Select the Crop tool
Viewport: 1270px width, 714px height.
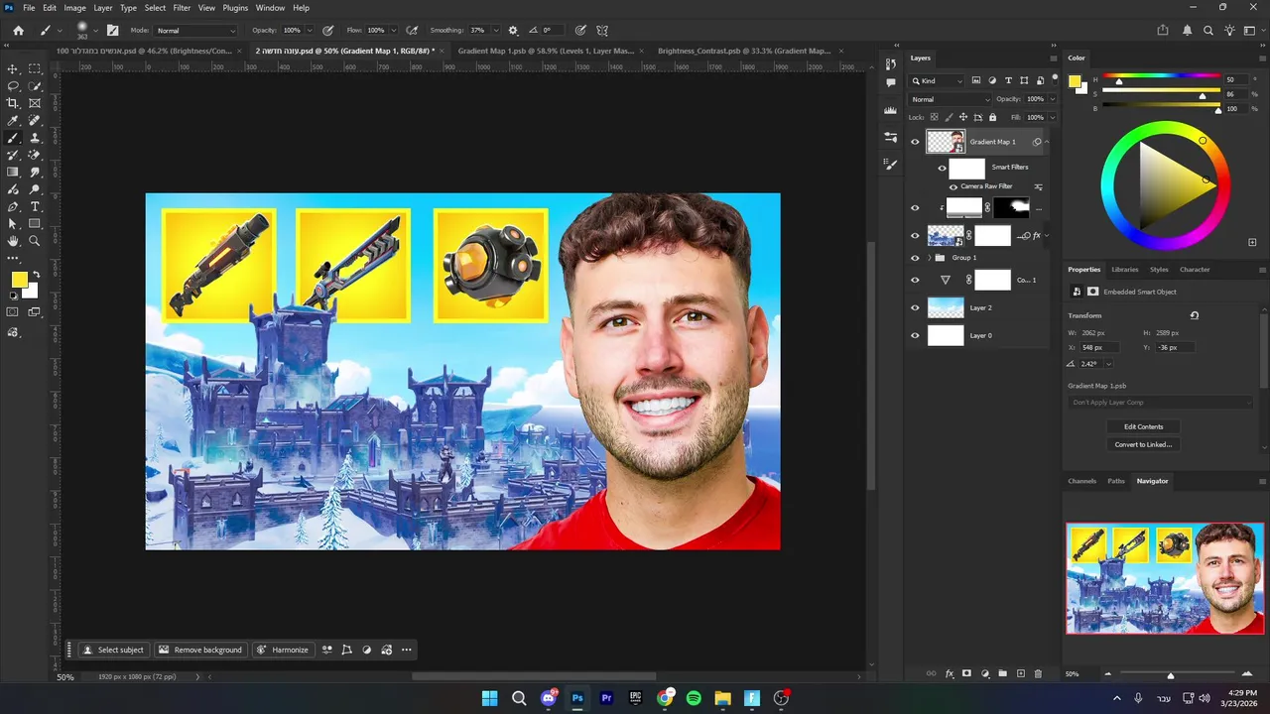pos(13,103)
